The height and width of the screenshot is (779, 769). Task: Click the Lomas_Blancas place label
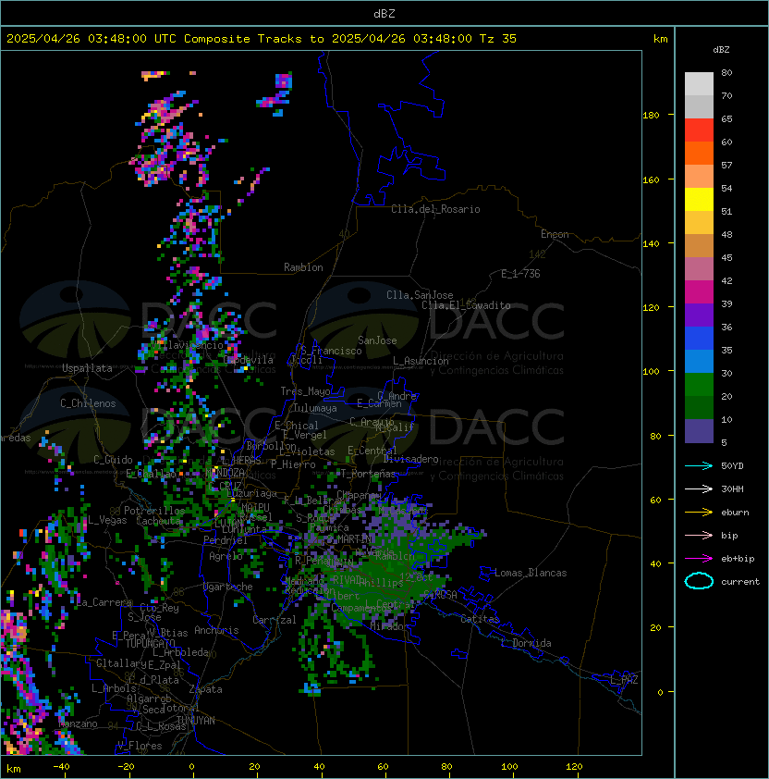531,573
